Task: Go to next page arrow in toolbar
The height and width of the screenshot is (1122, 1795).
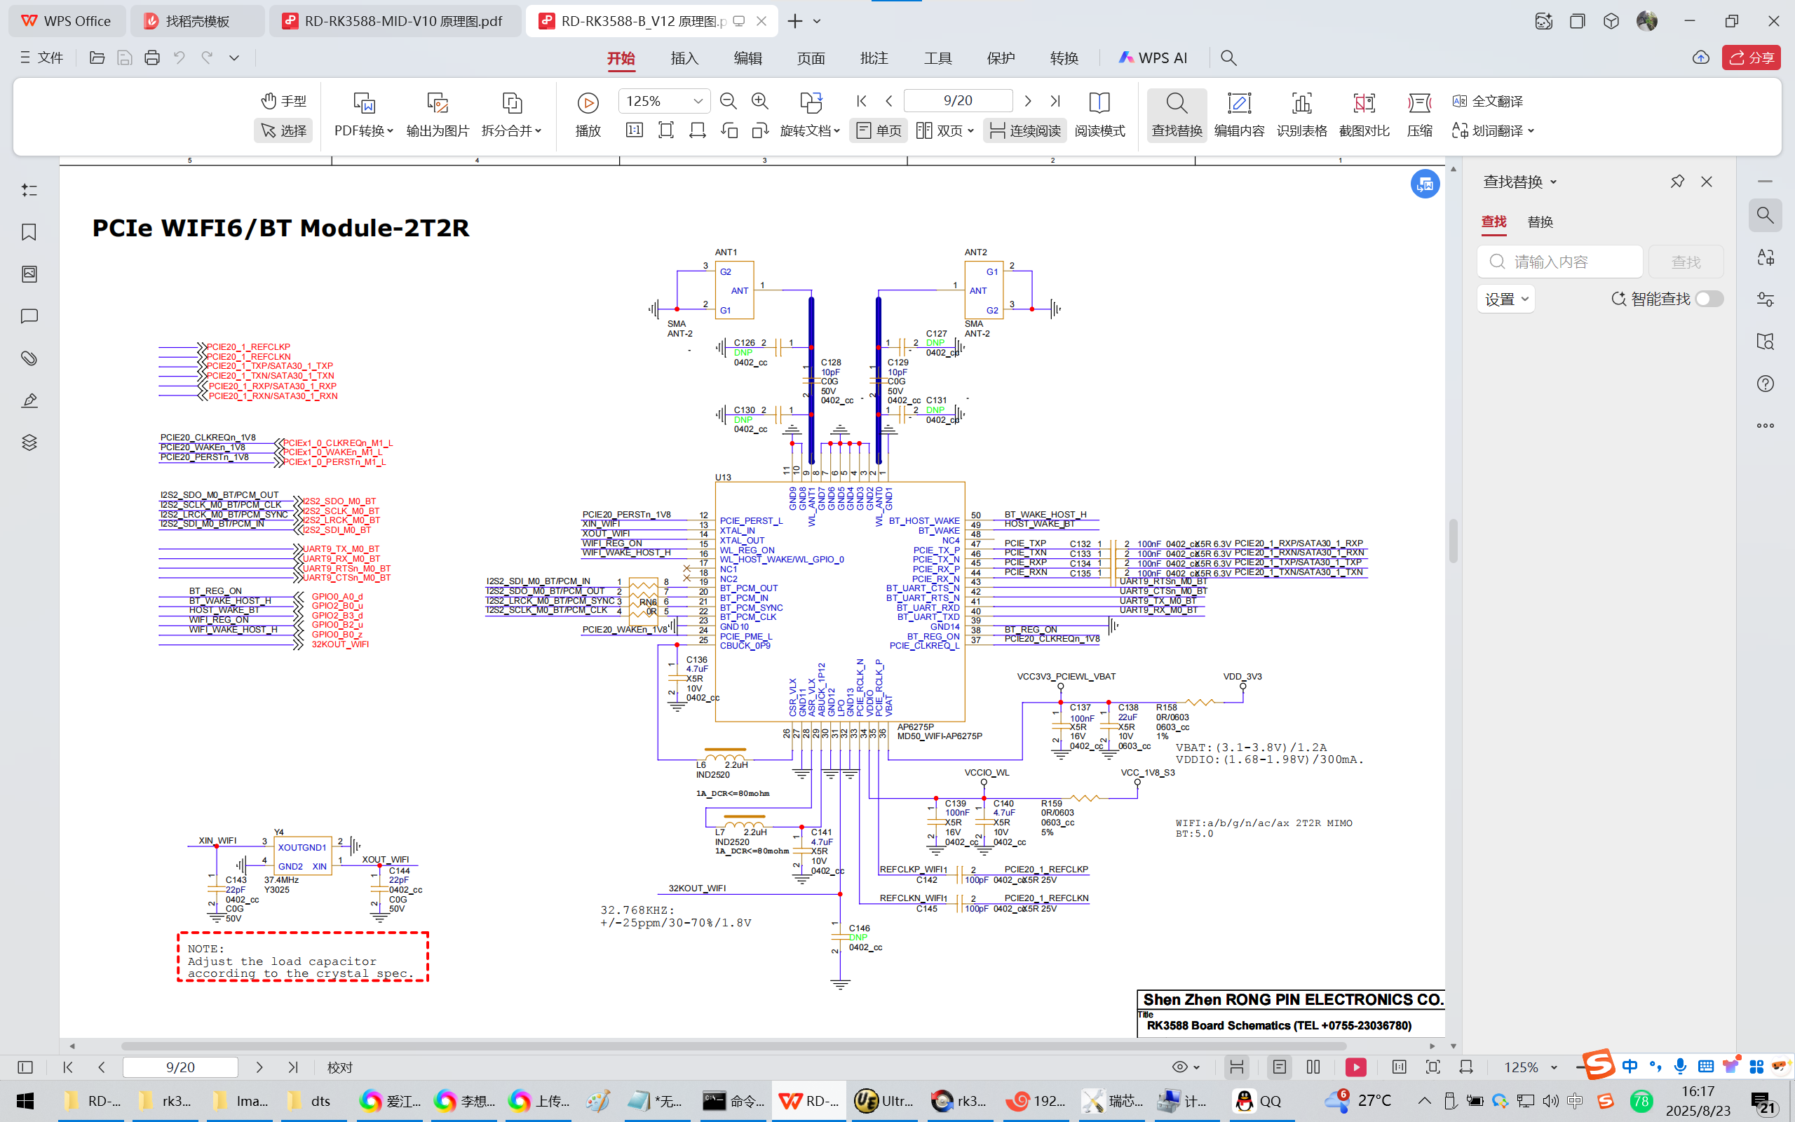Action: click(x=1027, y=100)
